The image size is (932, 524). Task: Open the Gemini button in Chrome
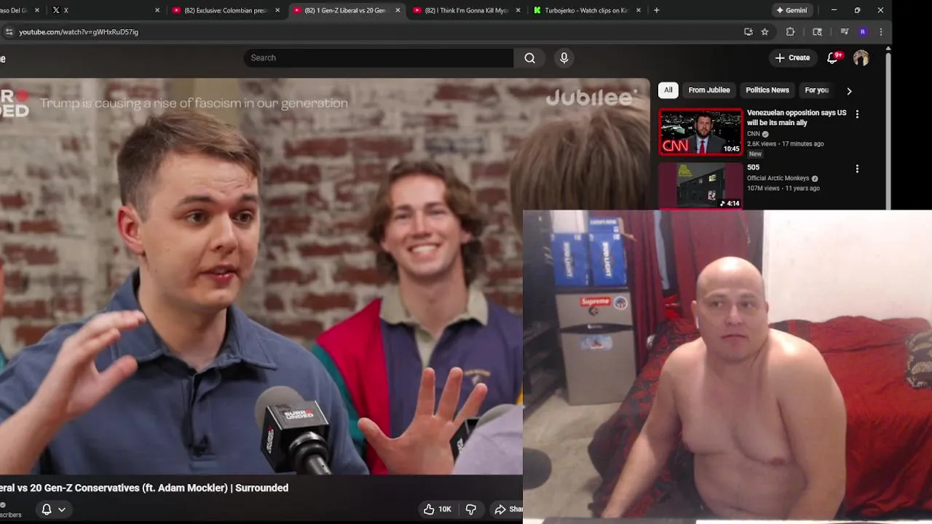[791, 10]
